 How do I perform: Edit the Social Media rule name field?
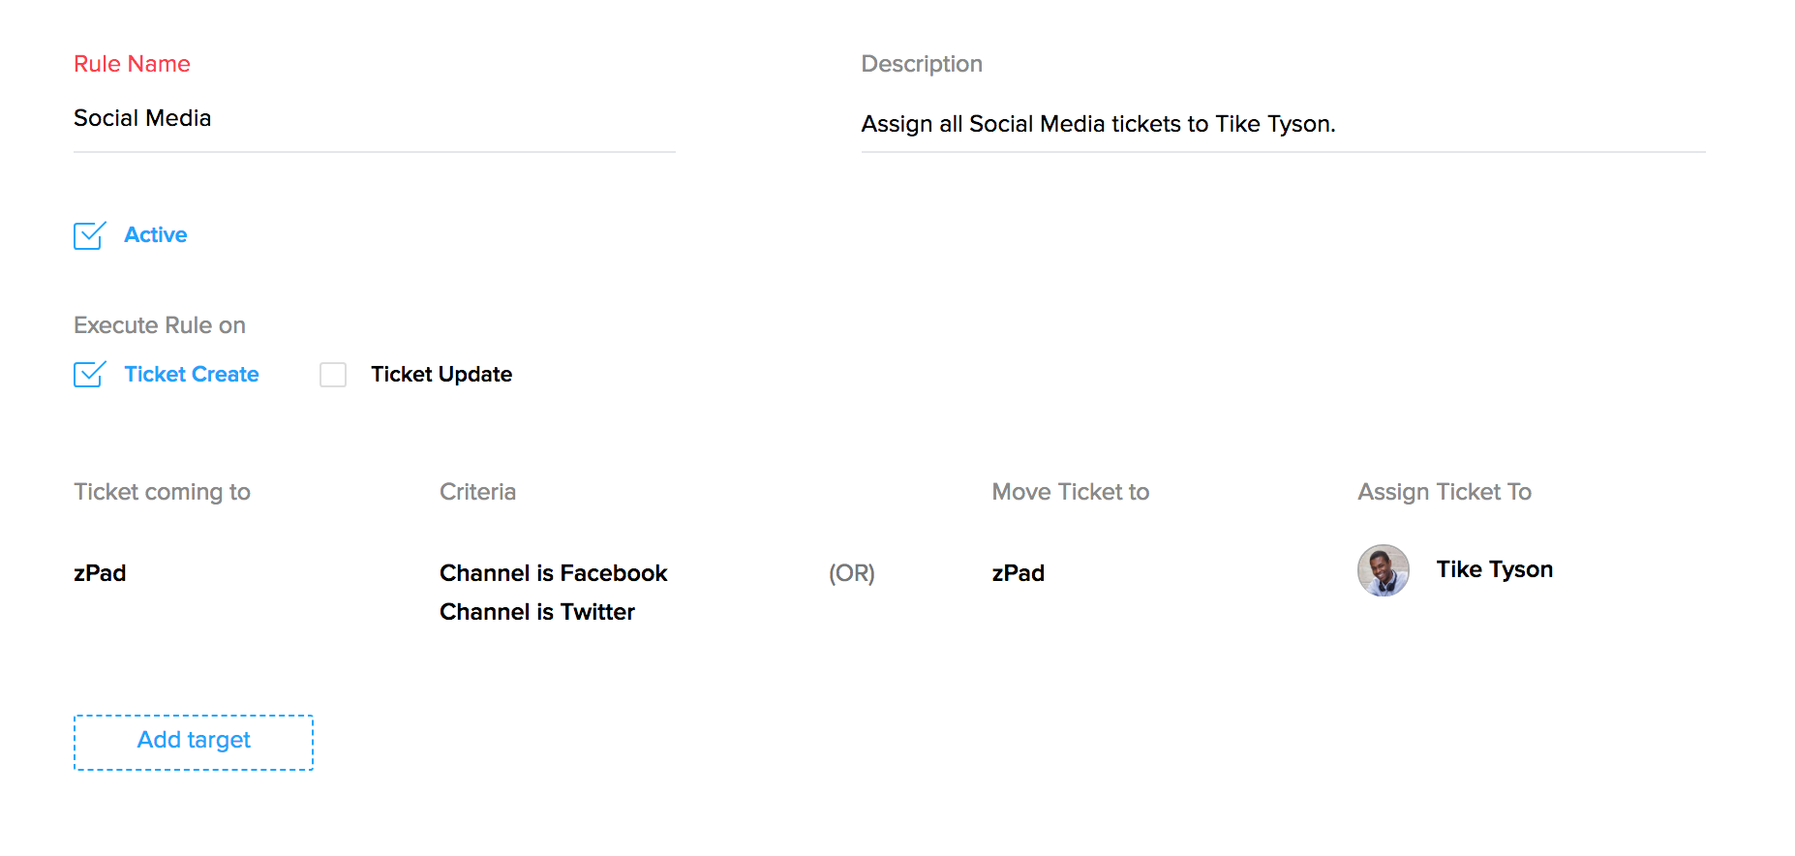(374, 119)
